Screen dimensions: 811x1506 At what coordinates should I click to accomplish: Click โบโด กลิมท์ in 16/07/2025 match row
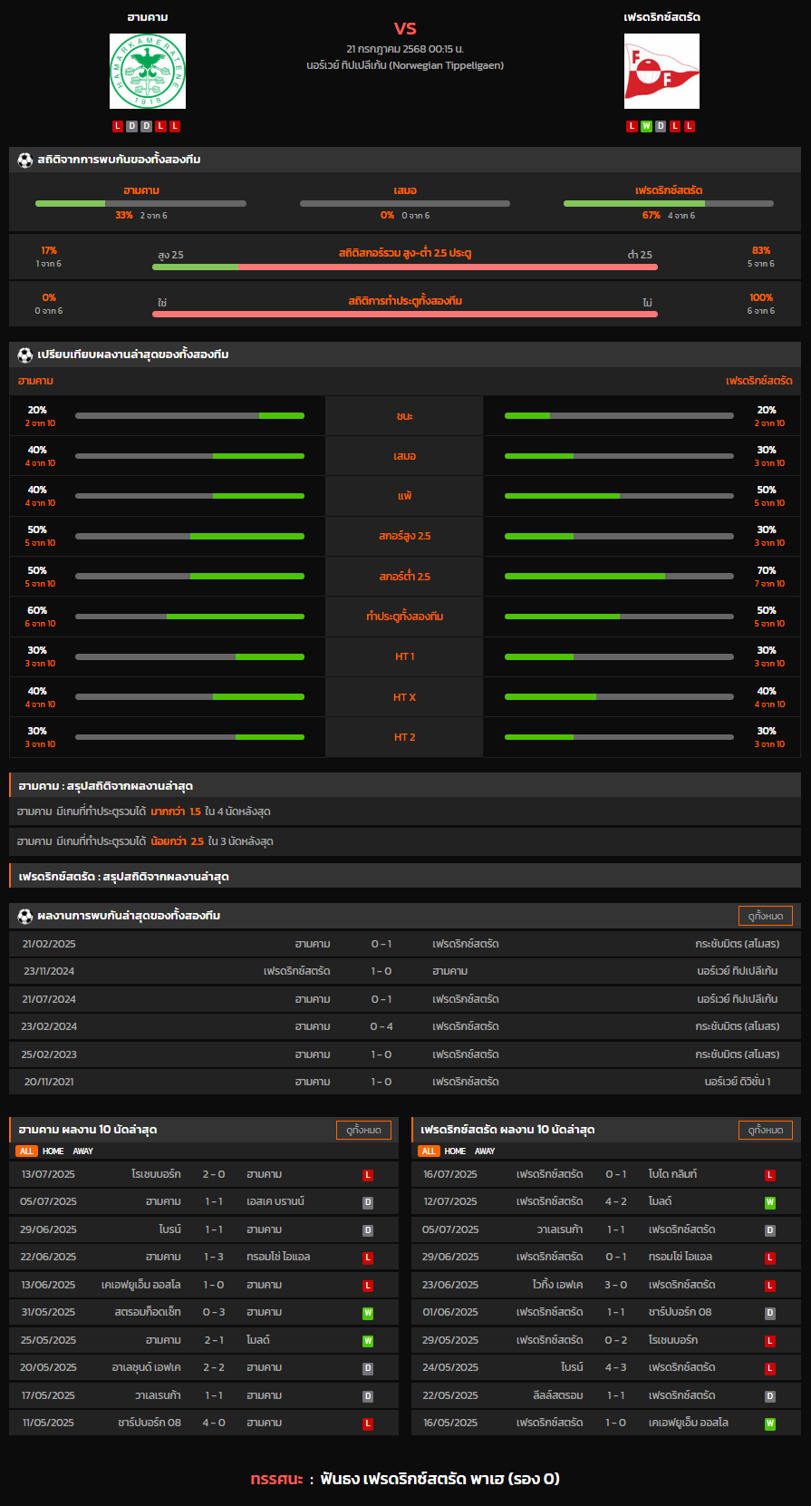(x=672, y=1174)
